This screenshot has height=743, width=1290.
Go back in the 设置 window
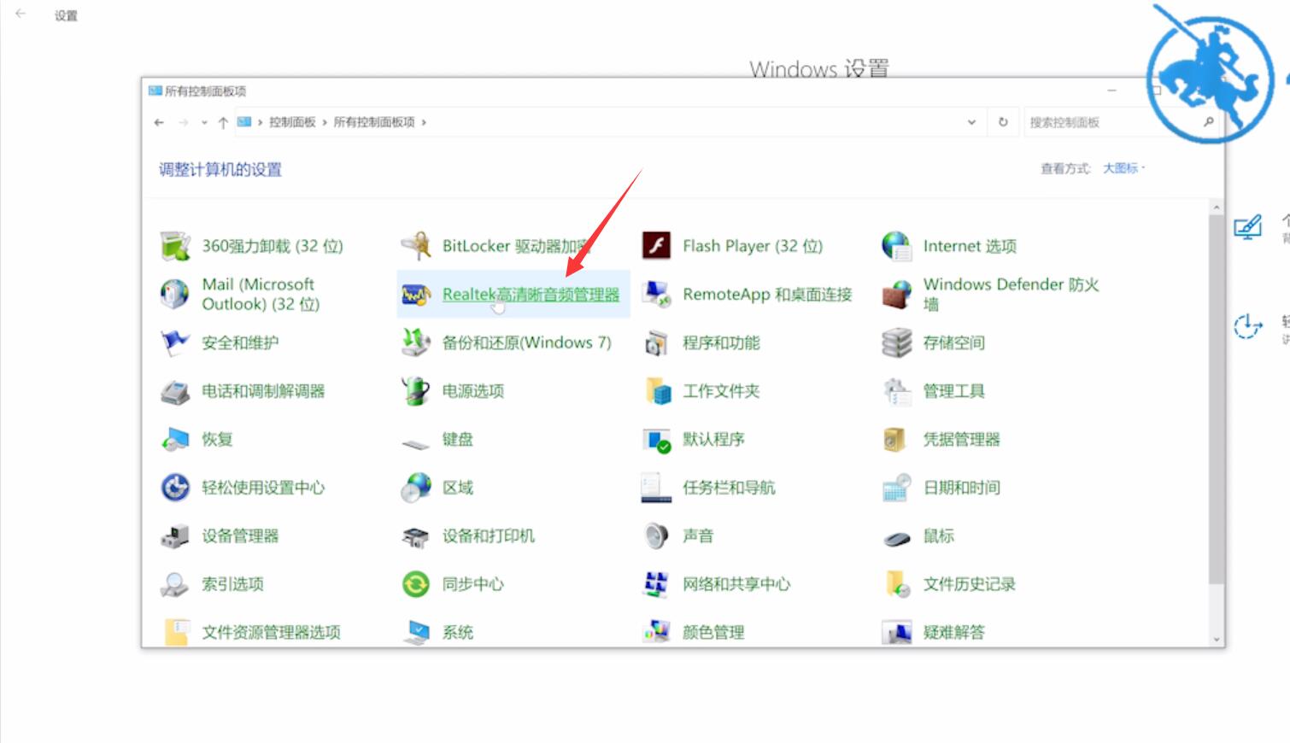(x=21, y=14)
